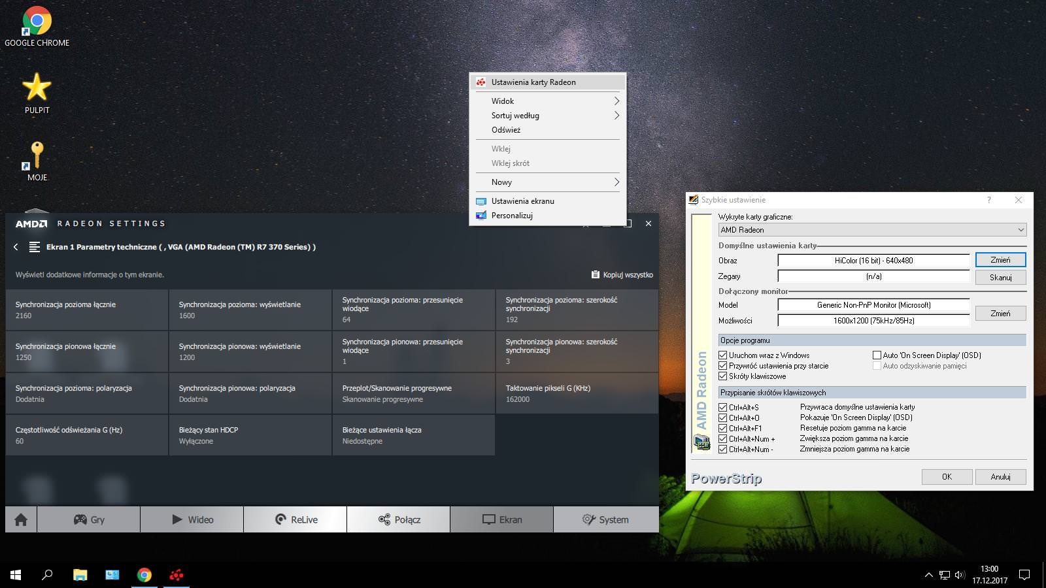Enable Auto 'On Screen Display' (OSD)
The height and width of the screenshot is (588, 1046).
877,355
